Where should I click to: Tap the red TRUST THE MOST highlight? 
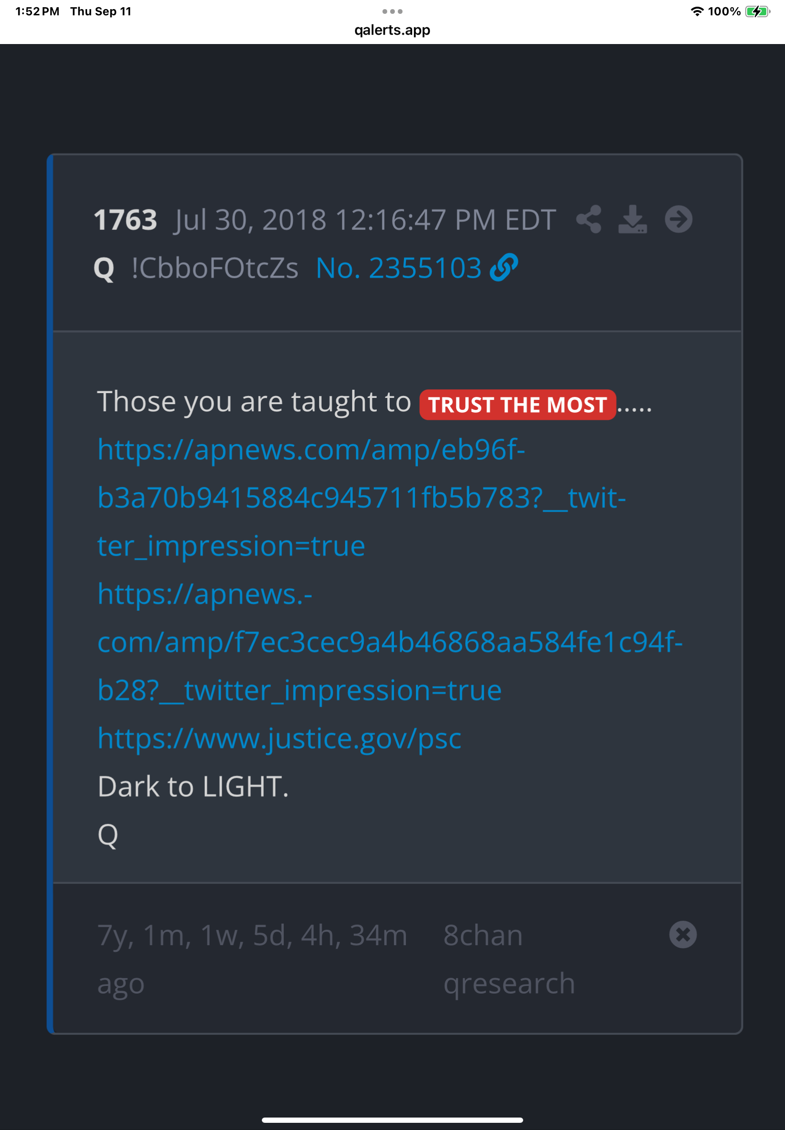[x=517, y=405]
